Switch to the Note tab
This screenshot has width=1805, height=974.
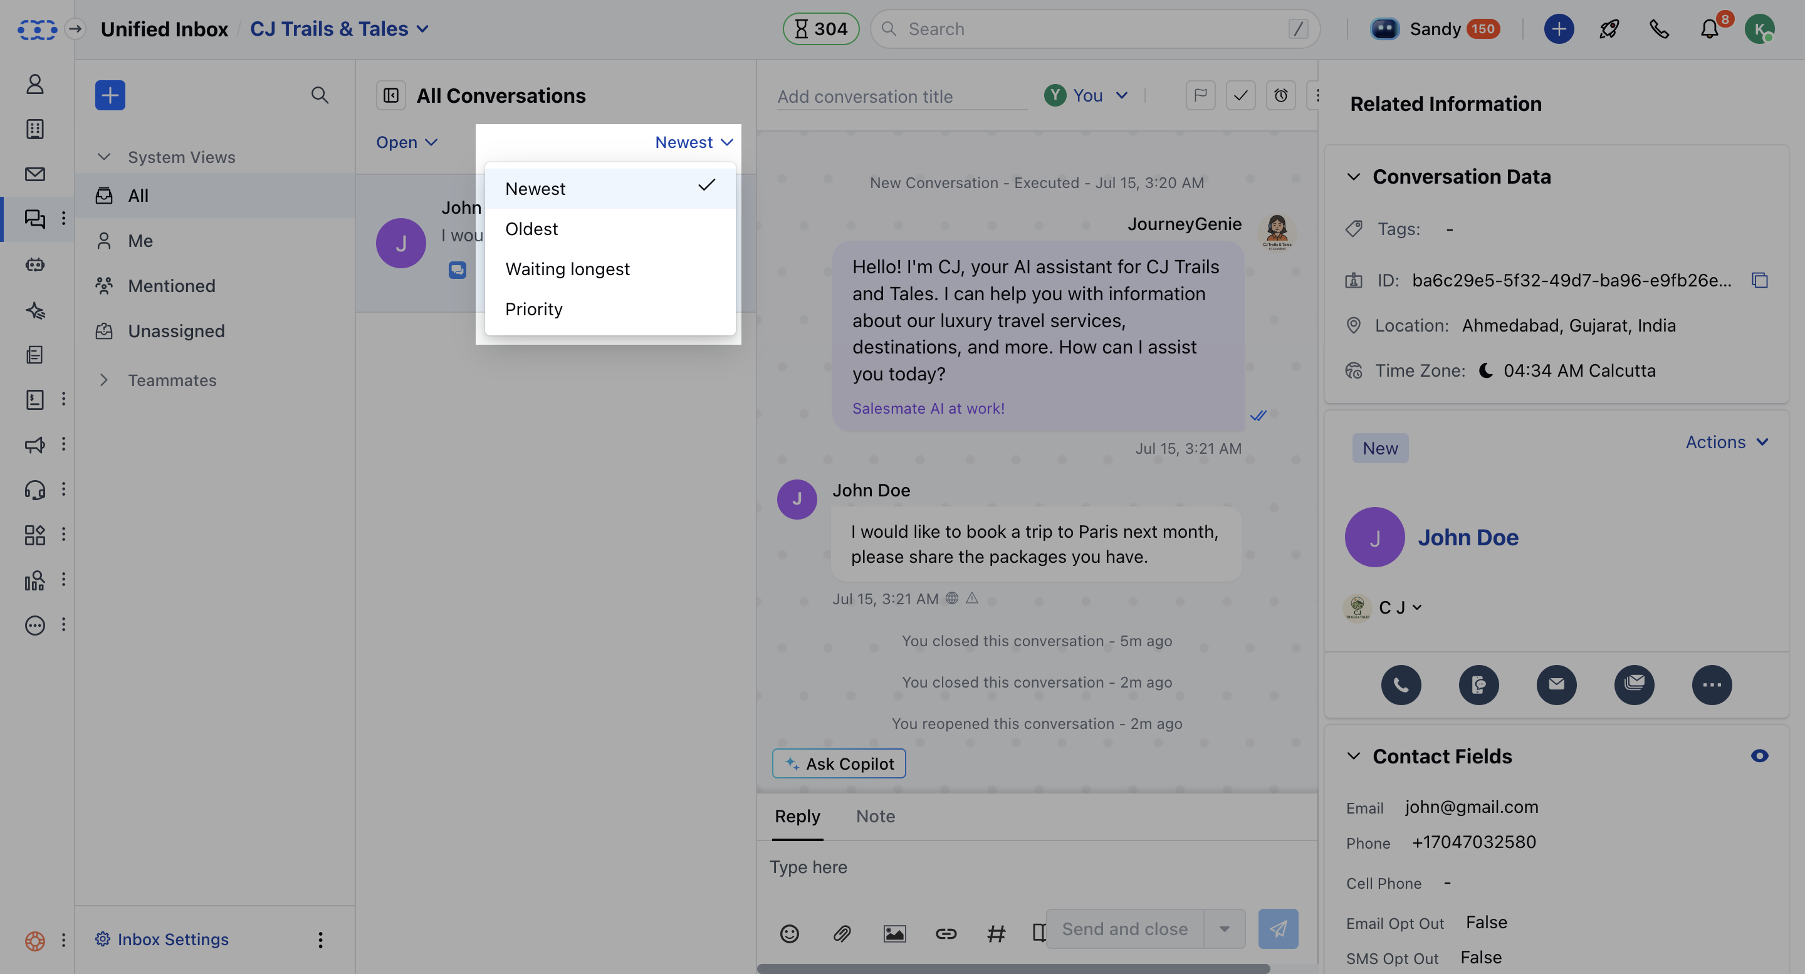(x=875, y=816)
